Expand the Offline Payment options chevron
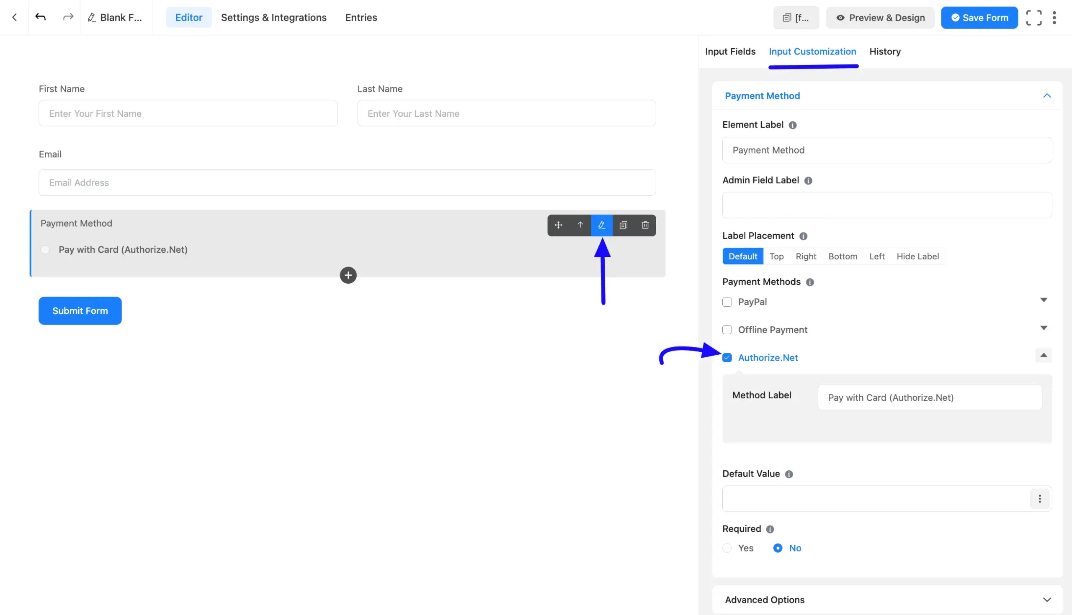 [1044, 328]
